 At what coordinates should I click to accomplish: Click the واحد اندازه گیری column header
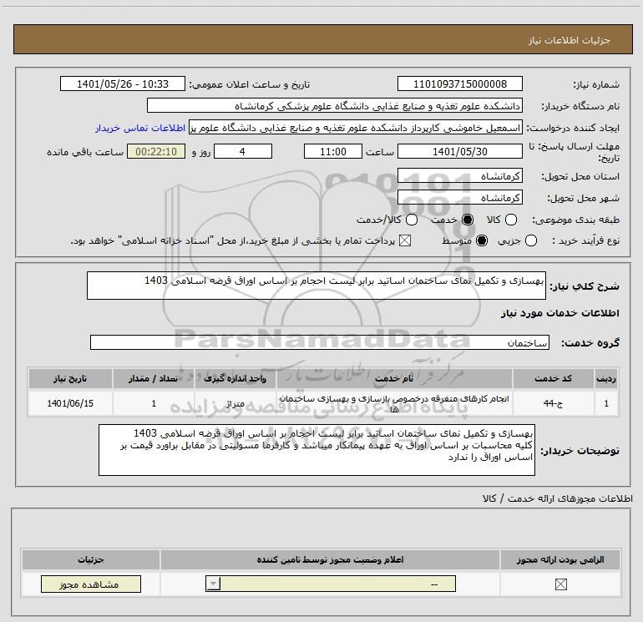click(235, 378)
